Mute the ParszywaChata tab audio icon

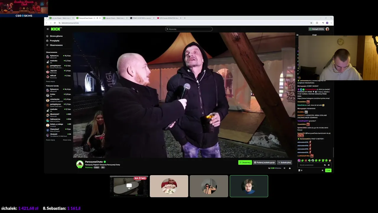coord(97,18)
